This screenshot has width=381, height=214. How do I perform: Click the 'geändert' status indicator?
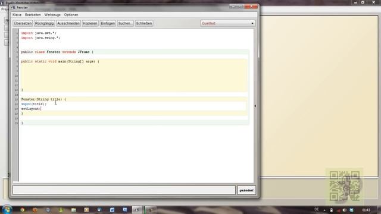[246, 190]
